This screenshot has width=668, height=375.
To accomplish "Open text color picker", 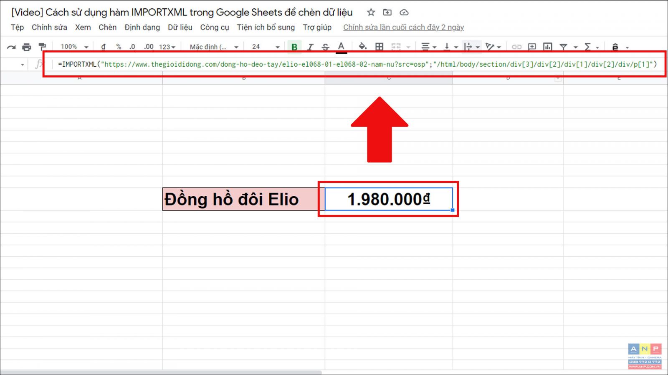I will click(341, 47).
